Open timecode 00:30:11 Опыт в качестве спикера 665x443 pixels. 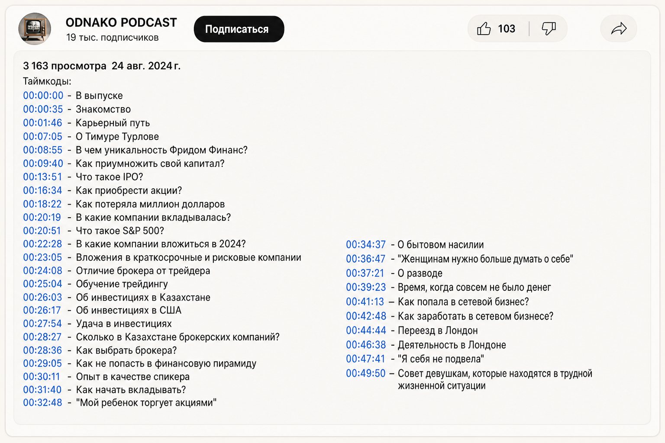point(42,377)
